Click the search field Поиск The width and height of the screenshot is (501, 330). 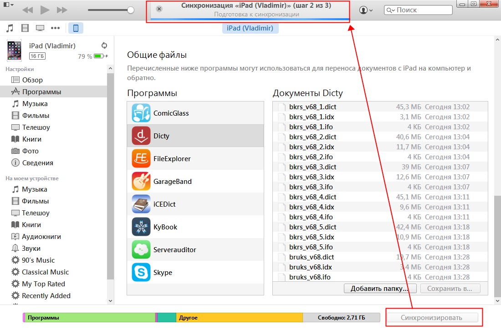[x=418, y=10]
